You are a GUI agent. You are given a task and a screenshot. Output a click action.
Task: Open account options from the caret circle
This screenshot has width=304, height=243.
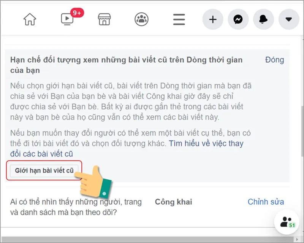click(x=289, y=19)
